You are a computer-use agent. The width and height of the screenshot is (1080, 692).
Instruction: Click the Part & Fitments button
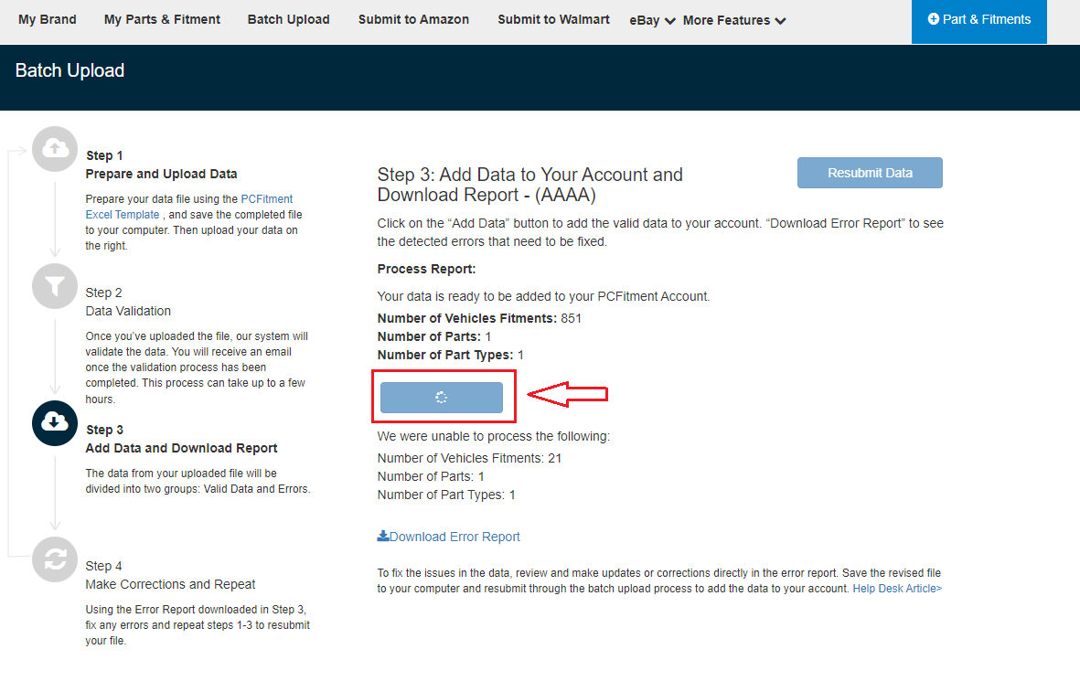979,19
